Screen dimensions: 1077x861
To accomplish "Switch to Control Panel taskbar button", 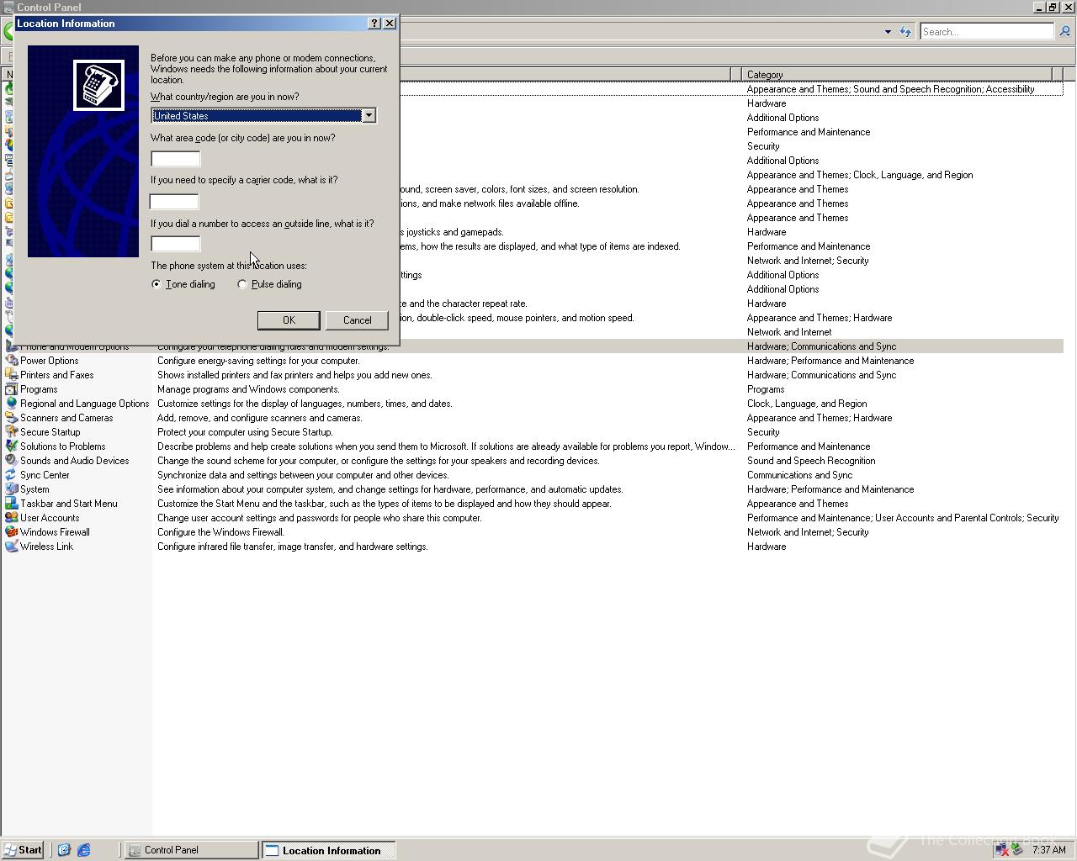I will (x=192, y=850).
